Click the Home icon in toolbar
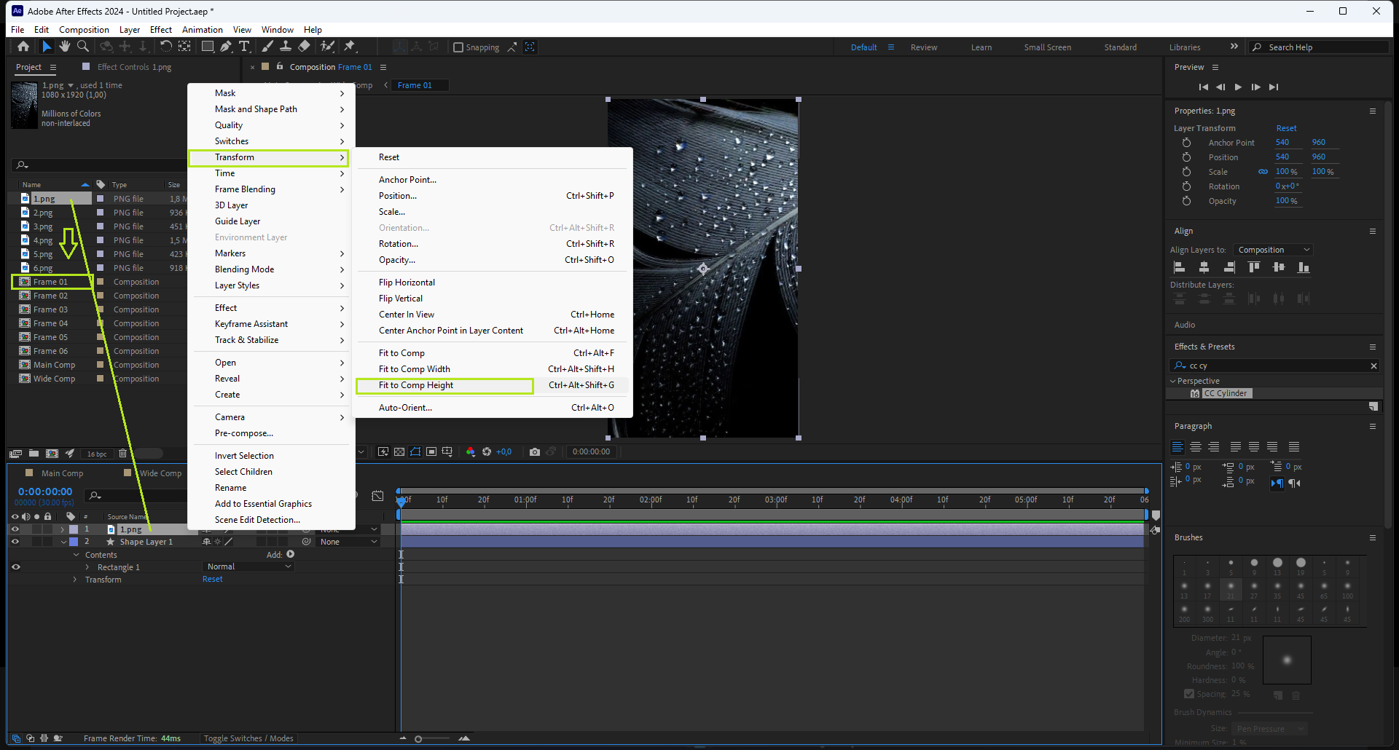Screen dimensions: 1399x750 click(x=23, y=47)
